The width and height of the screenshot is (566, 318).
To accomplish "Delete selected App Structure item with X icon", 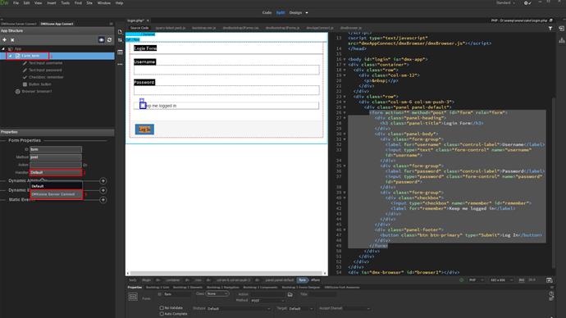I will [12, 39].
